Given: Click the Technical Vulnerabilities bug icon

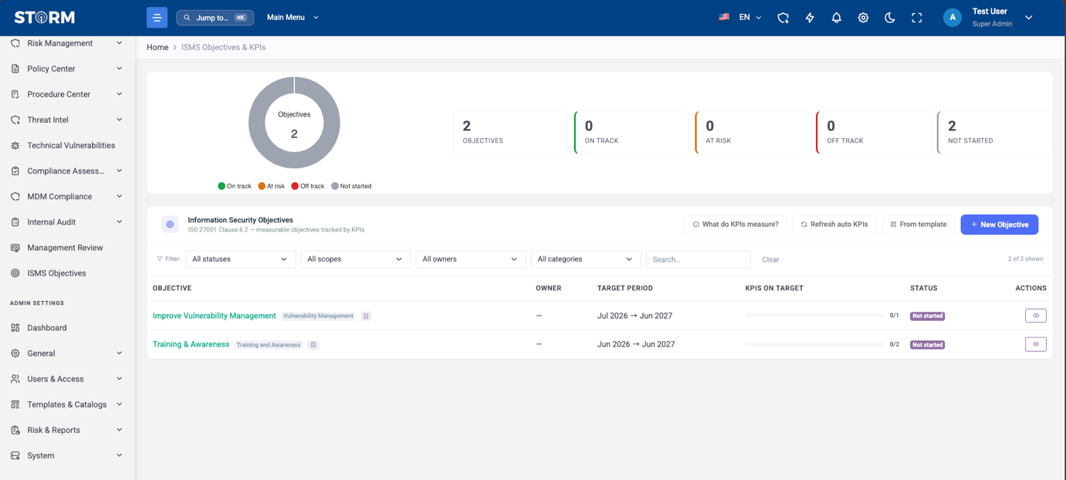Looking at the screenshot, I should pos(15,145).
